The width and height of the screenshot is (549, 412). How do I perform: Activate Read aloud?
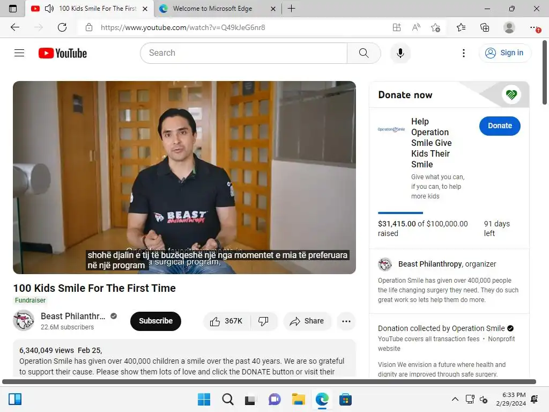(416, 27)
